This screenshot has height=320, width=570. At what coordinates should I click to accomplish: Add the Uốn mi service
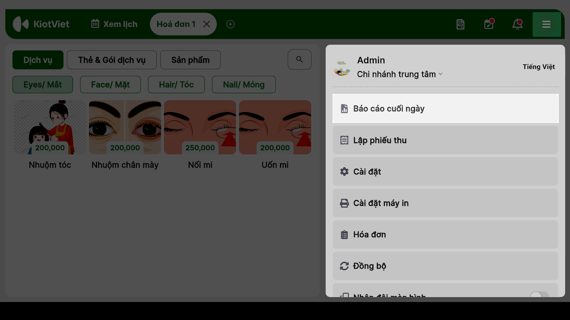[x=275, y=135]
